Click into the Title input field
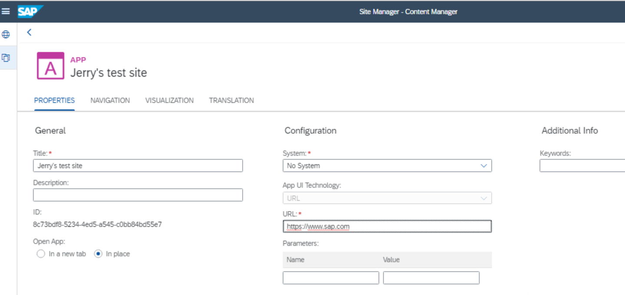This screenshot has width=625, height=295. pos(138,166)
